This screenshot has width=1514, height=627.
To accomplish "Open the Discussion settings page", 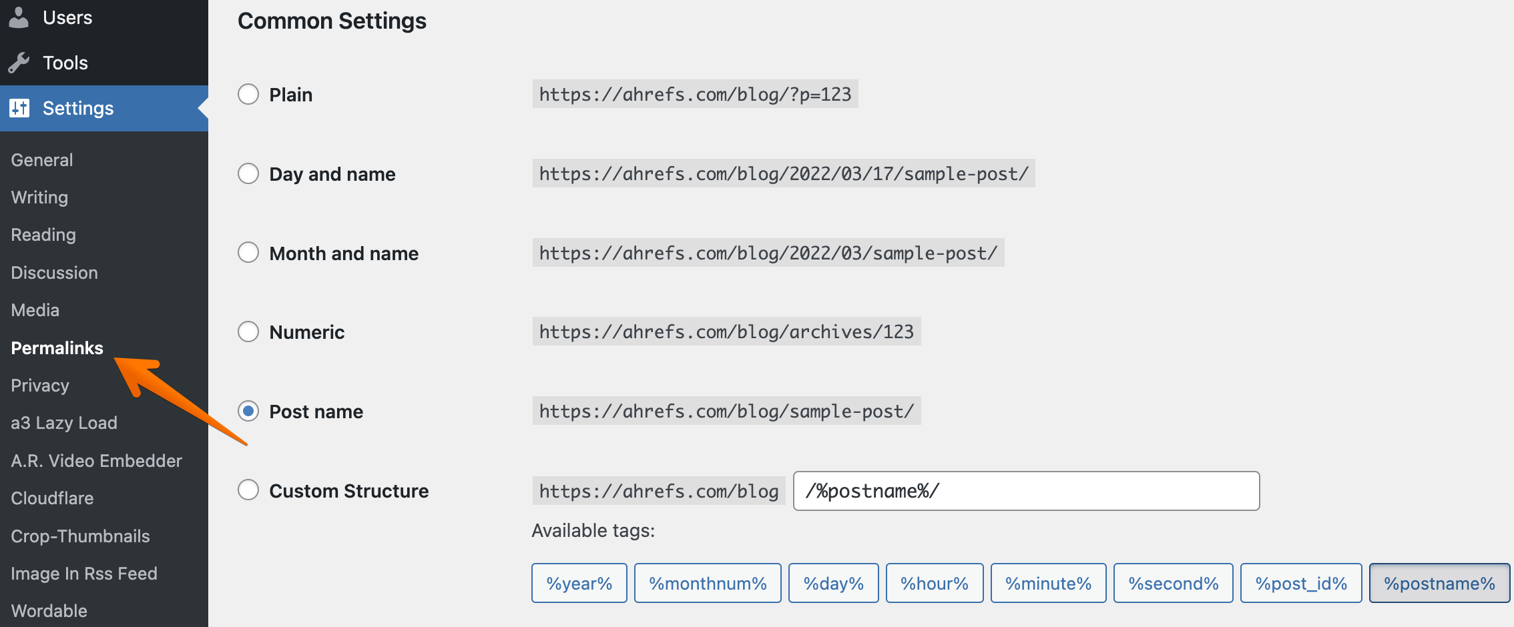I will pyautogui.click(x=53, y=272).
